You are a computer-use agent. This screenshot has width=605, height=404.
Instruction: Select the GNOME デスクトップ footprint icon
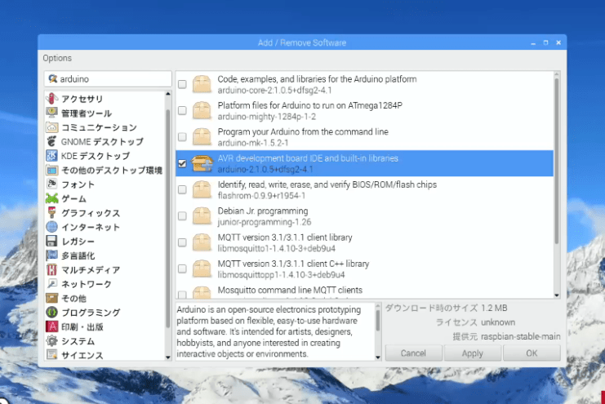coord(51,142)
